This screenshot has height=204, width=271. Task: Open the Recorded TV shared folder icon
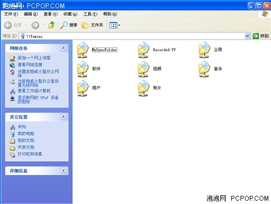144,50
